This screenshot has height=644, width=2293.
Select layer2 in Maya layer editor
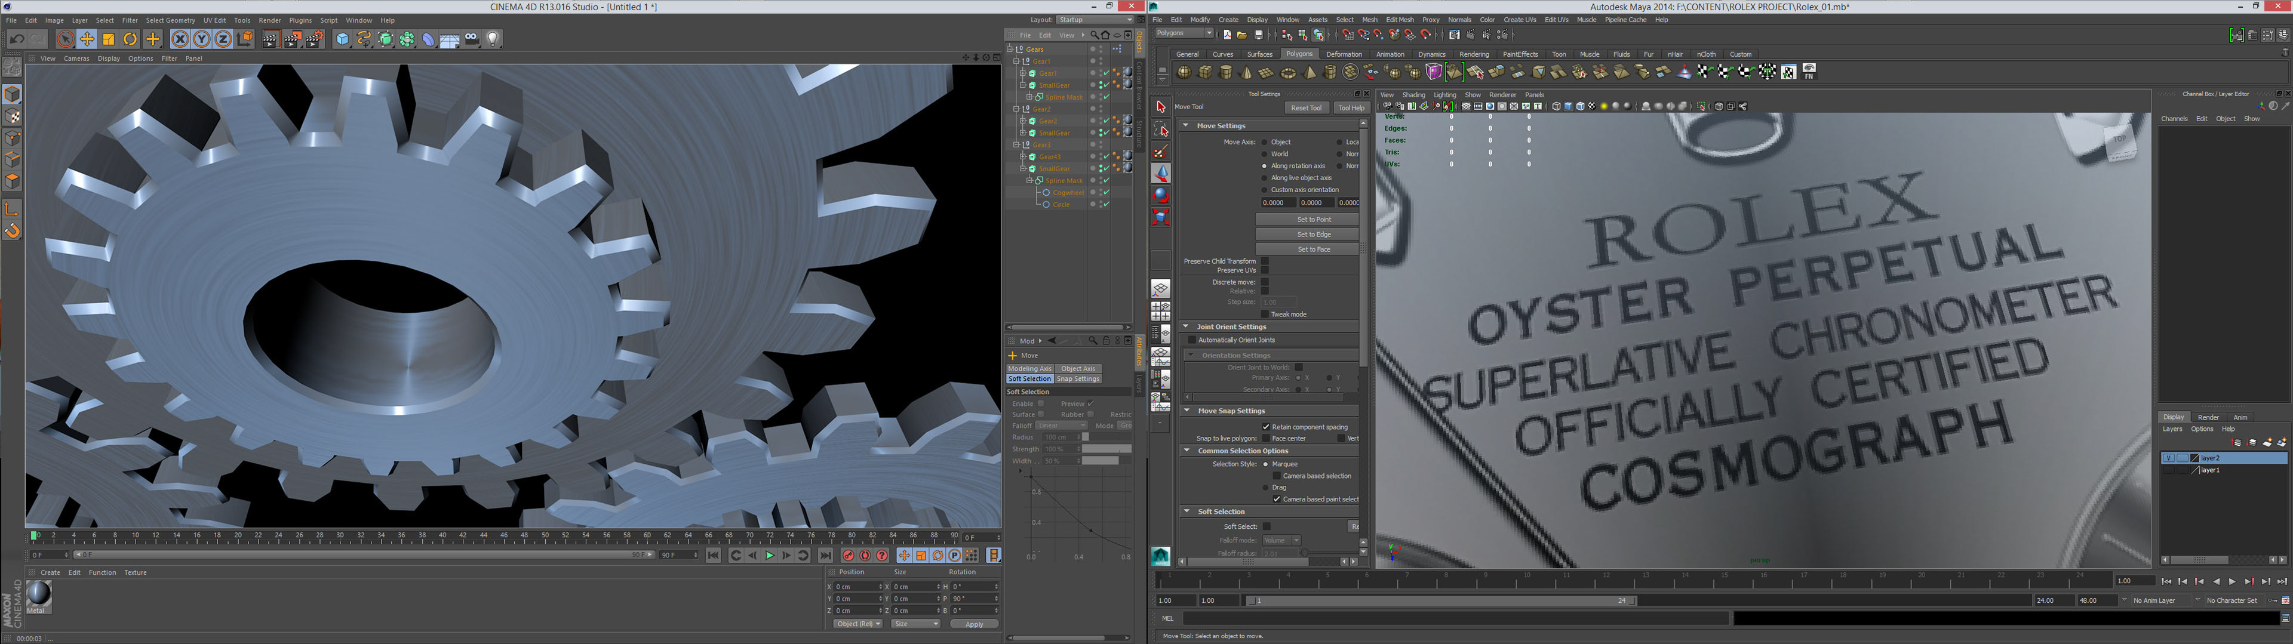click(x=2224, y=458)
